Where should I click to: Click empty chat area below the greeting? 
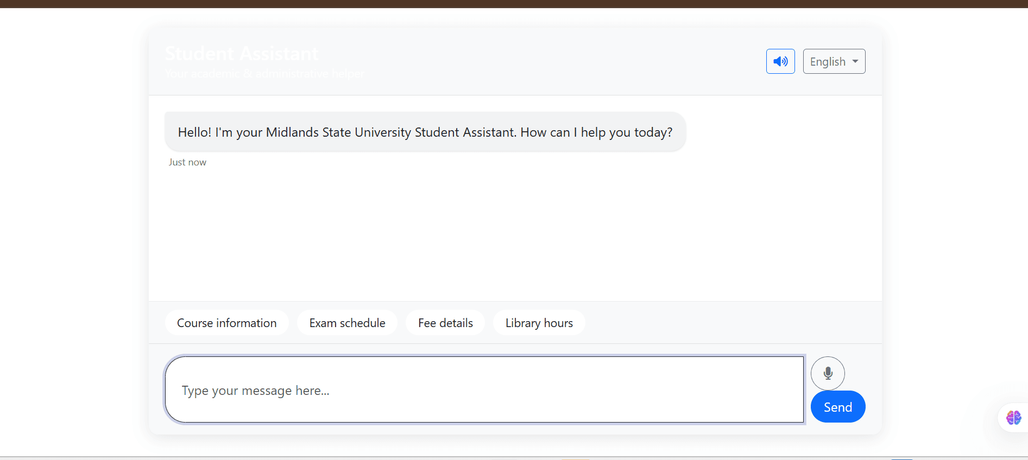[514, 233]
